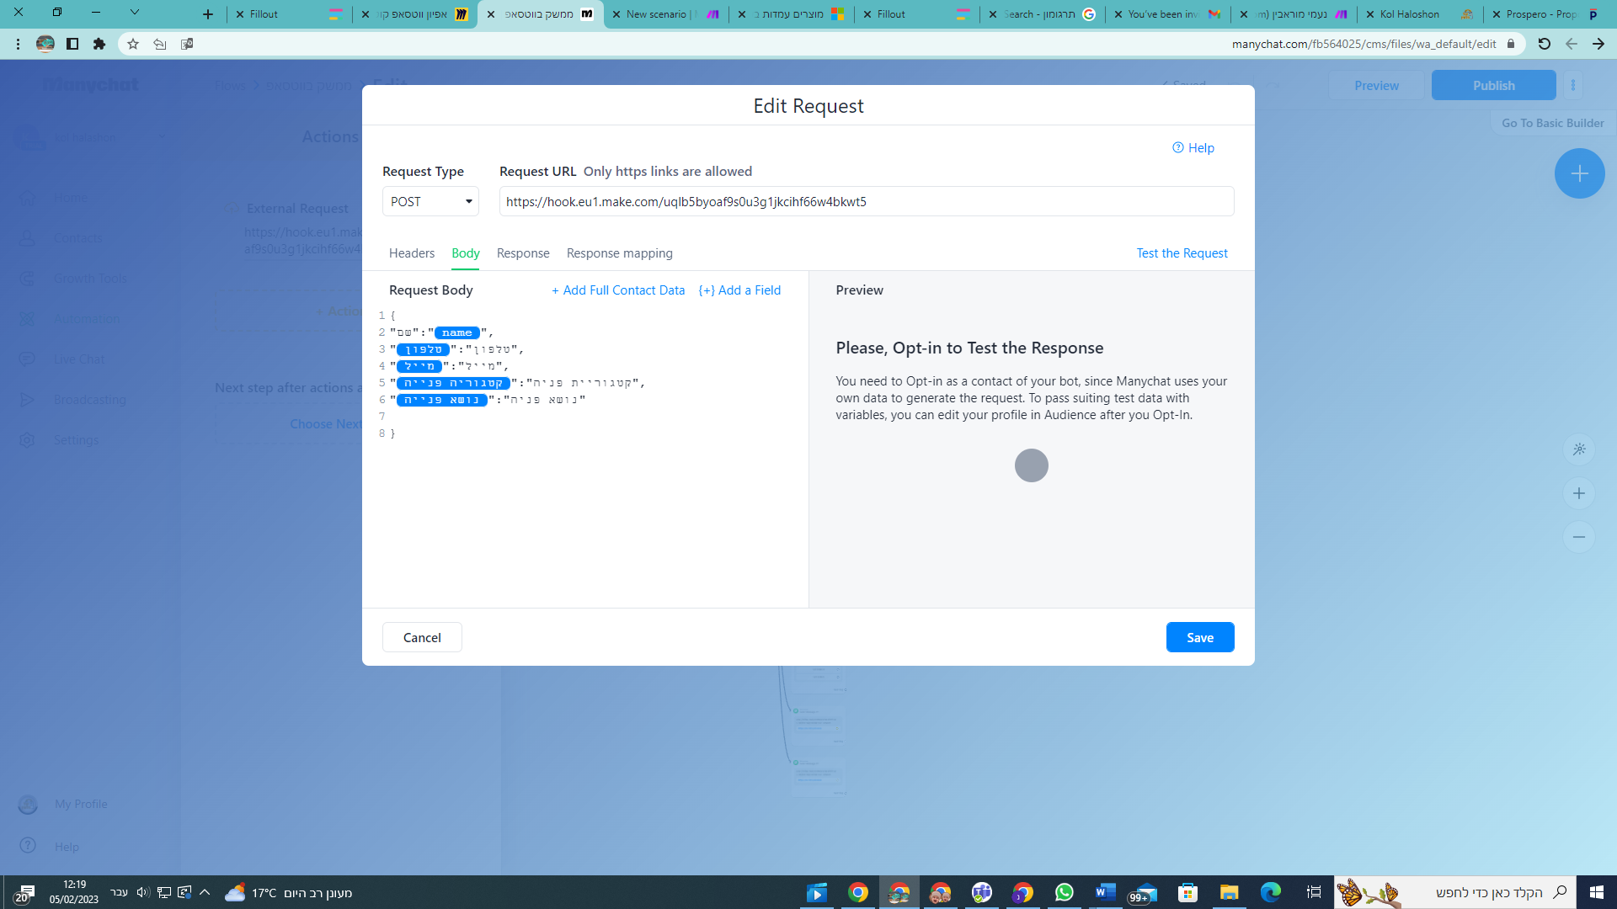Open WhatsApp from the taskbar

click(1064, 892)
